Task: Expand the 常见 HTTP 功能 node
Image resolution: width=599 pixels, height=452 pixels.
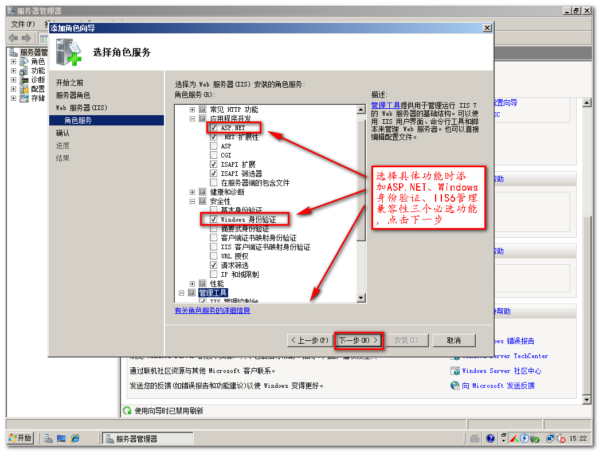Action: click(x=192, y=109)
